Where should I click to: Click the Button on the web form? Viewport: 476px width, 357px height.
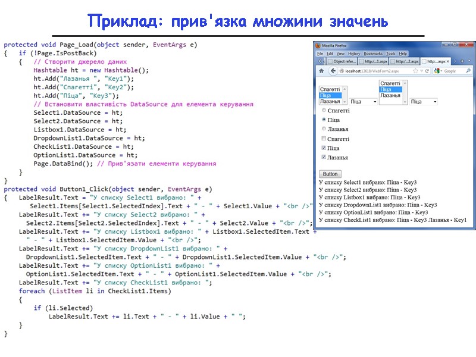coord(330,174)
